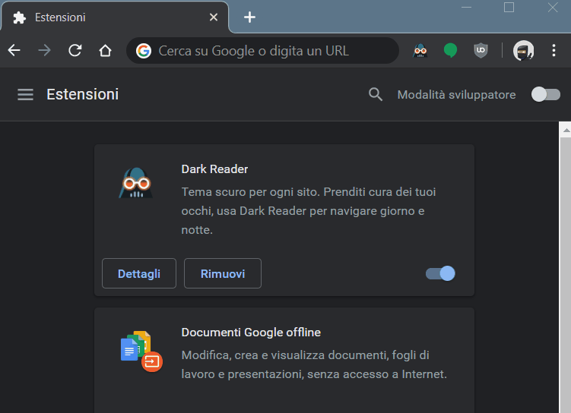The height and width of the screenshot is (413, 571).
Task: Enable Modalità sviluppatore switch
Action: click(x=545, y=95)
